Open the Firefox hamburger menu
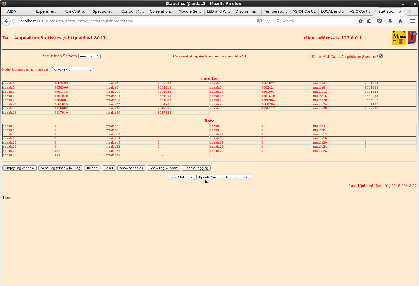Screen dimensions: 419x286 412,21
